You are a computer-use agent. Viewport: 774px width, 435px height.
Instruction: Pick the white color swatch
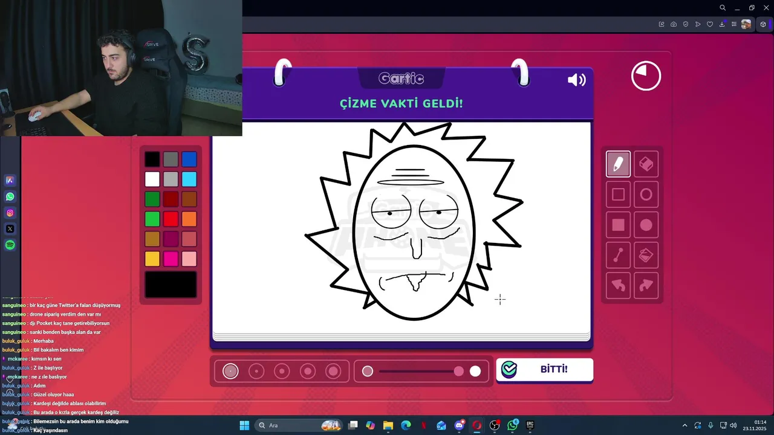[x=152, y=179]
